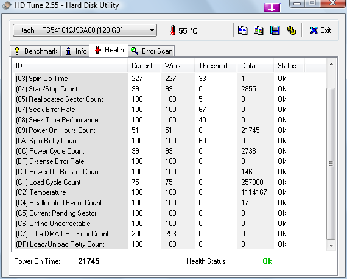The height and width of the screenshot is (279, 347).
Task: Switch to the Benchmark tab
Action: (35, 51)
